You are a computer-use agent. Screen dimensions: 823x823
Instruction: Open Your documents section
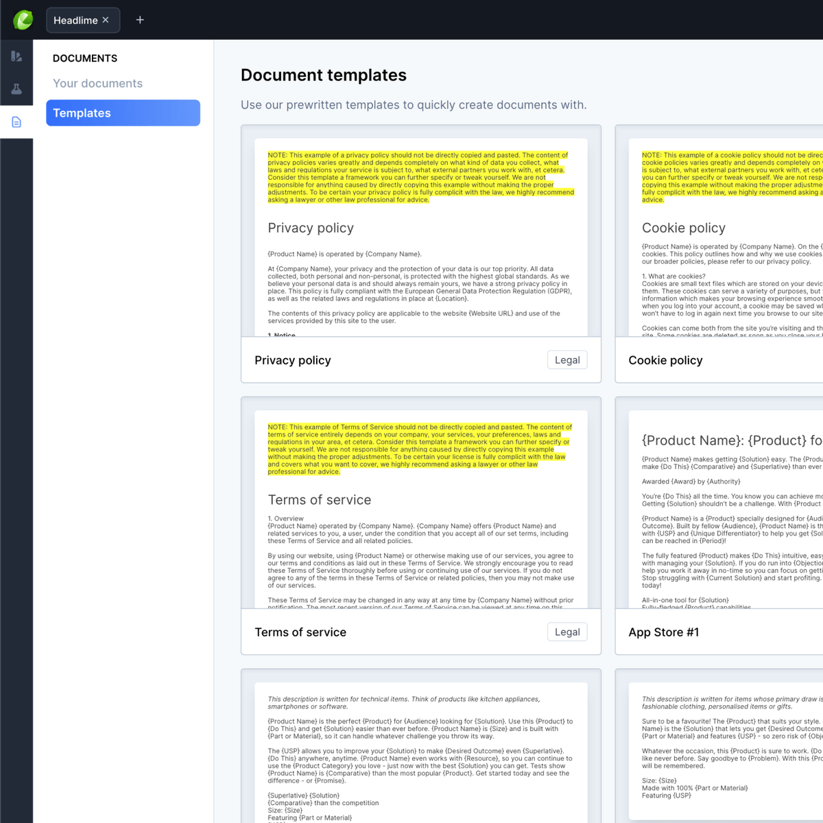98,83
